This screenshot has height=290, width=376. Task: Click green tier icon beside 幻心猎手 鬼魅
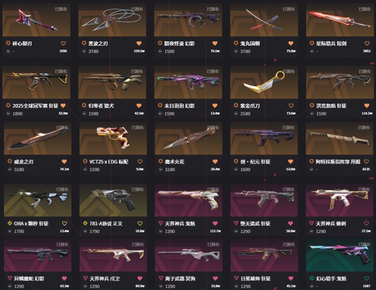(312, 278)
